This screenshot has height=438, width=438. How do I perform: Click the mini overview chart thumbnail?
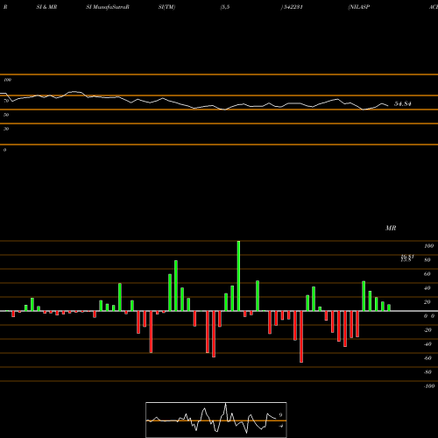click(x=216, y=420)
